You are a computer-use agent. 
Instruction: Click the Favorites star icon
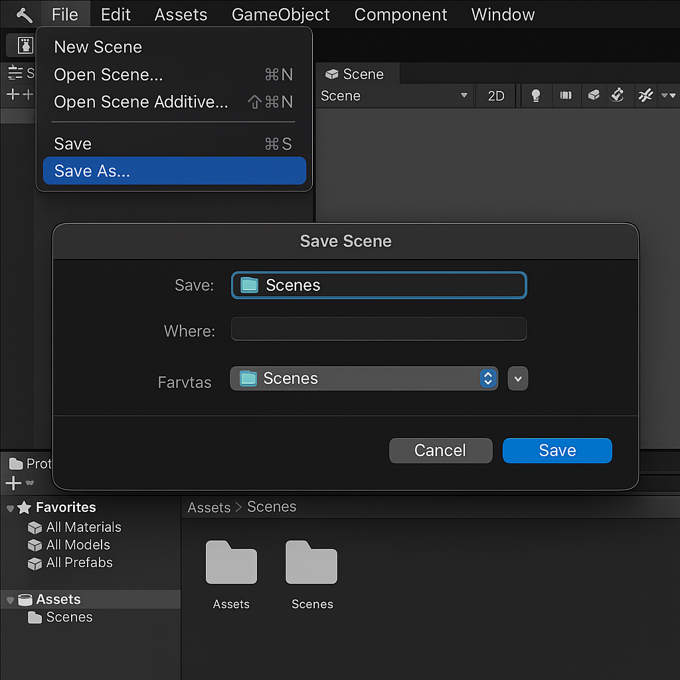click(25, 507)
